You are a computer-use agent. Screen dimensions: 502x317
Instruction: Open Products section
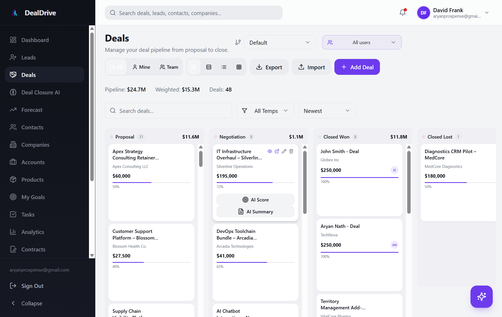coord(44,180)
